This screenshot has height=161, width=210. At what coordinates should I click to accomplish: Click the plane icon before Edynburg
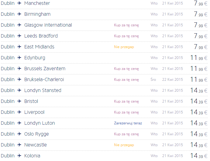point(19,57)
